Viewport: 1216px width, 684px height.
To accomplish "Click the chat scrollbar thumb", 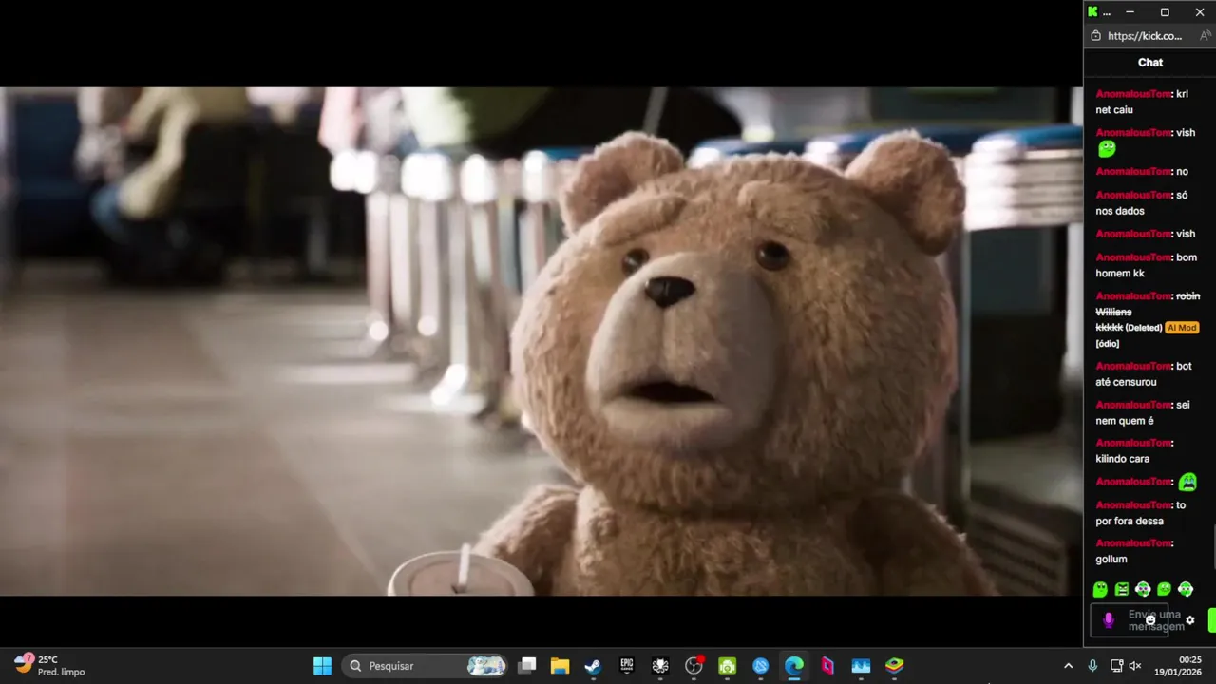I will click(x=1213, y=548).
